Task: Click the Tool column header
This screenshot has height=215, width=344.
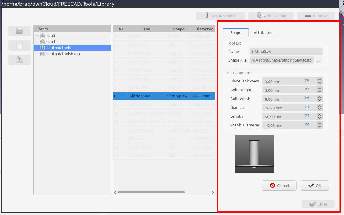Action: tap(148, 29)
